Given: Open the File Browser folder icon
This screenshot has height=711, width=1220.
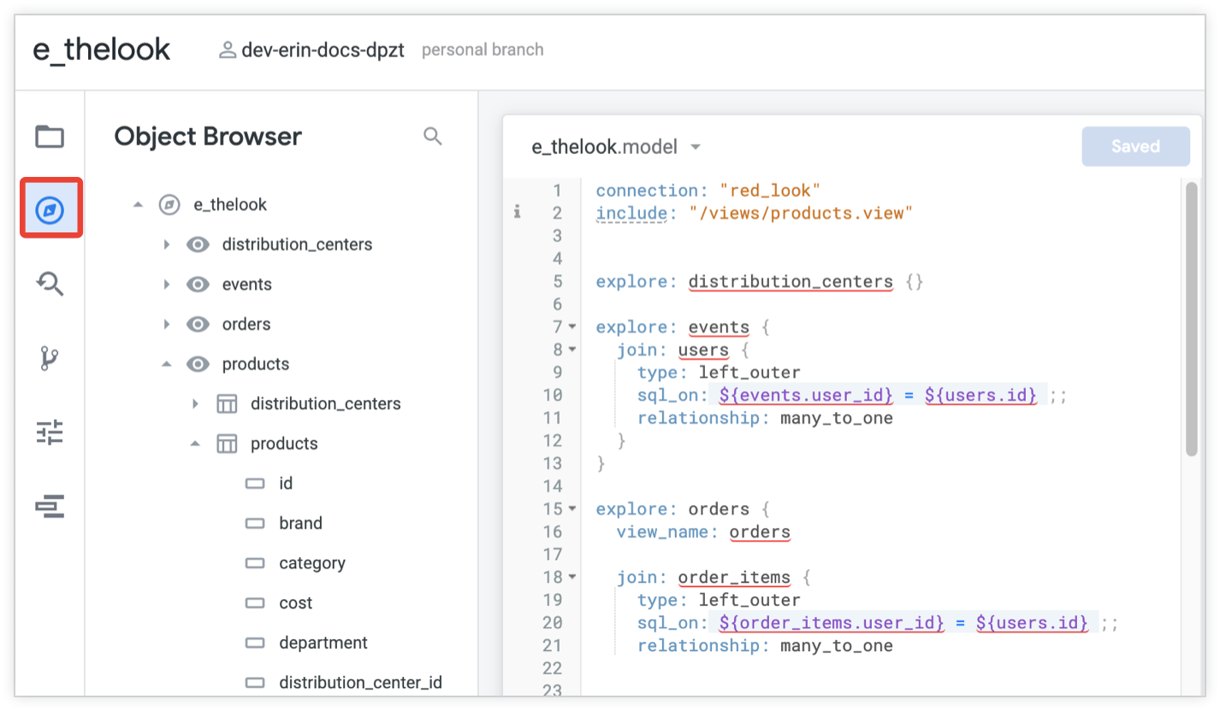Looking at the screenshot, I should coord(50,136).
